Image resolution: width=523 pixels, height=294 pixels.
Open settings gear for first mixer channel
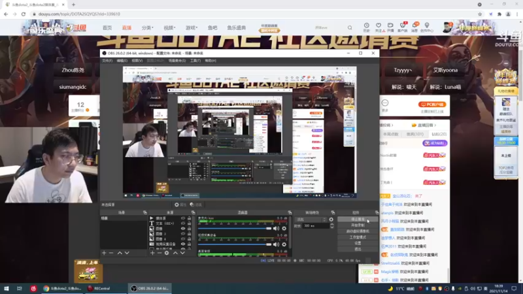[284, 228]
